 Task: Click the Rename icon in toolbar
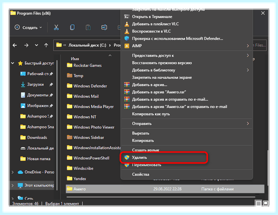[x=104, y=27]
